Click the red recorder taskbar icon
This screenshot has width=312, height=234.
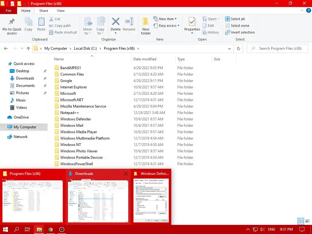click(62, 229)
